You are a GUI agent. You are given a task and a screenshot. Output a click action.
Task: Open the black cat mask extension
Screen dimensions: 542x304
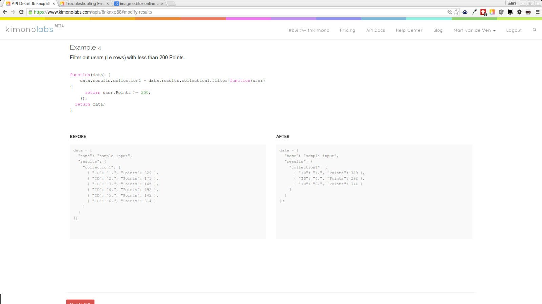tap(510, 12)
